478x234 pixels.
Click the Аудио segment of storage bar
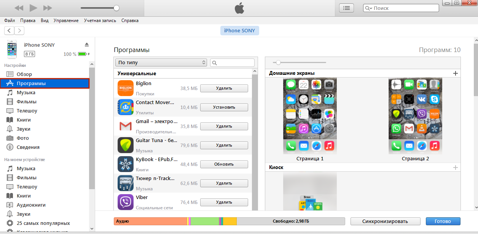tap(150, 221)
